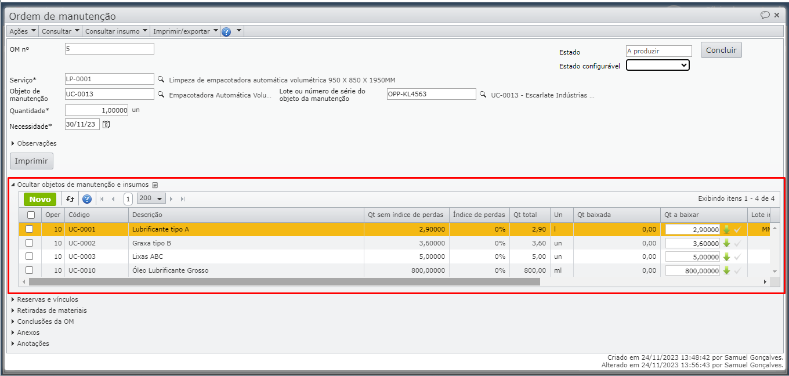Click checkmark icon in Lubrificante tipo A row
The width and height of the screenshot is (789, 376).
737,229
